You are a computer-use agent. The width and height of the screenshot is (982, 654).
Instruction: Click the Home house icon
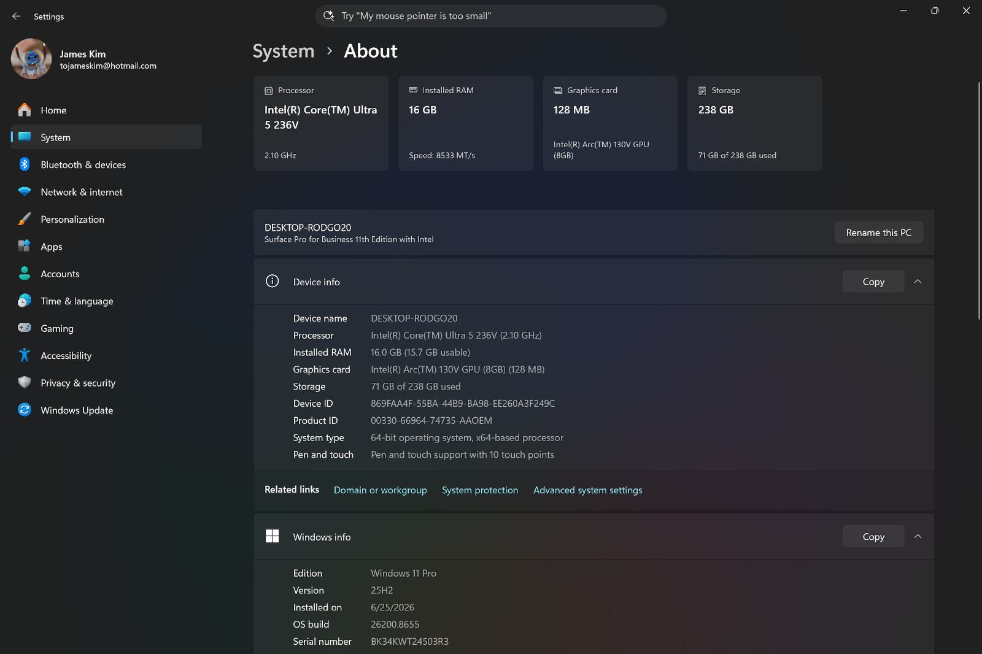(25, 110)
